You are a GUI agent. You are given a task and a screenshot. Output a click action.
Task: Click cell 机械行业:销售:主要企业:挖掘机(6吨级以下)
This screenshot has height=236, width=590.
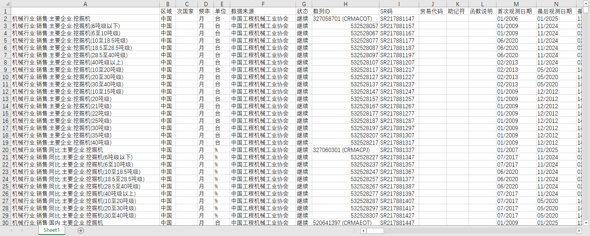pyautogui.click(x=85, y=26)
